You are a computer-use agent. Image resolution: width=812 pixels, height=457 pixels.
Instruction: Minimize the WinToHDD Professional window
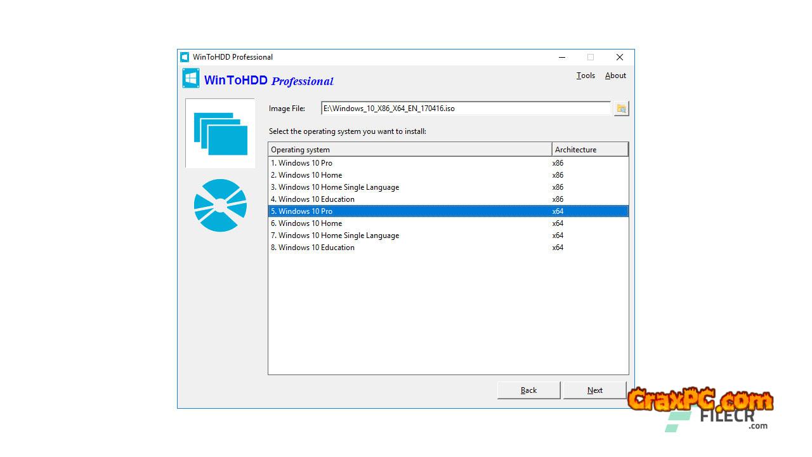tap(562, 57)
